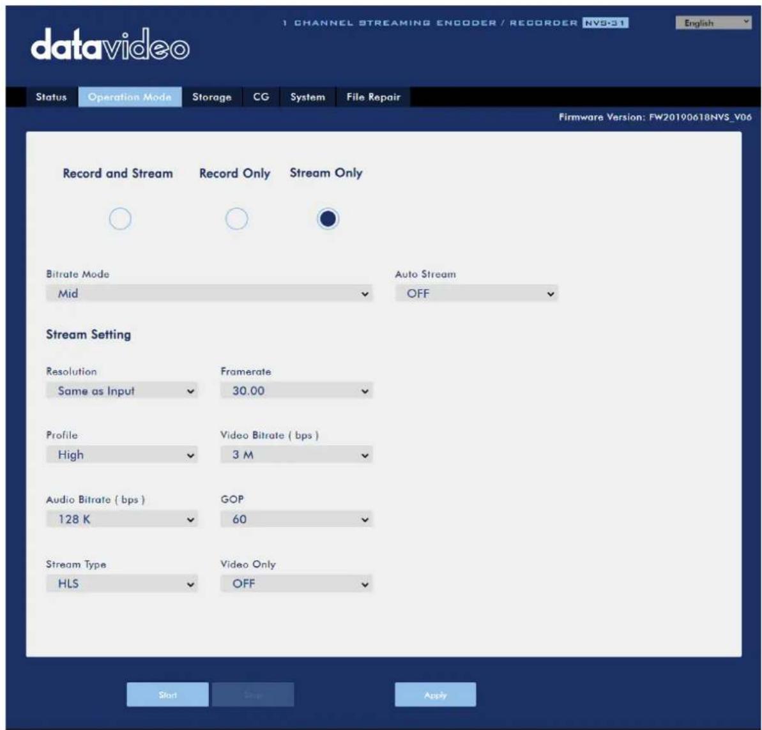Open the CG tab
762x730 pixels.
pos(261,97)
